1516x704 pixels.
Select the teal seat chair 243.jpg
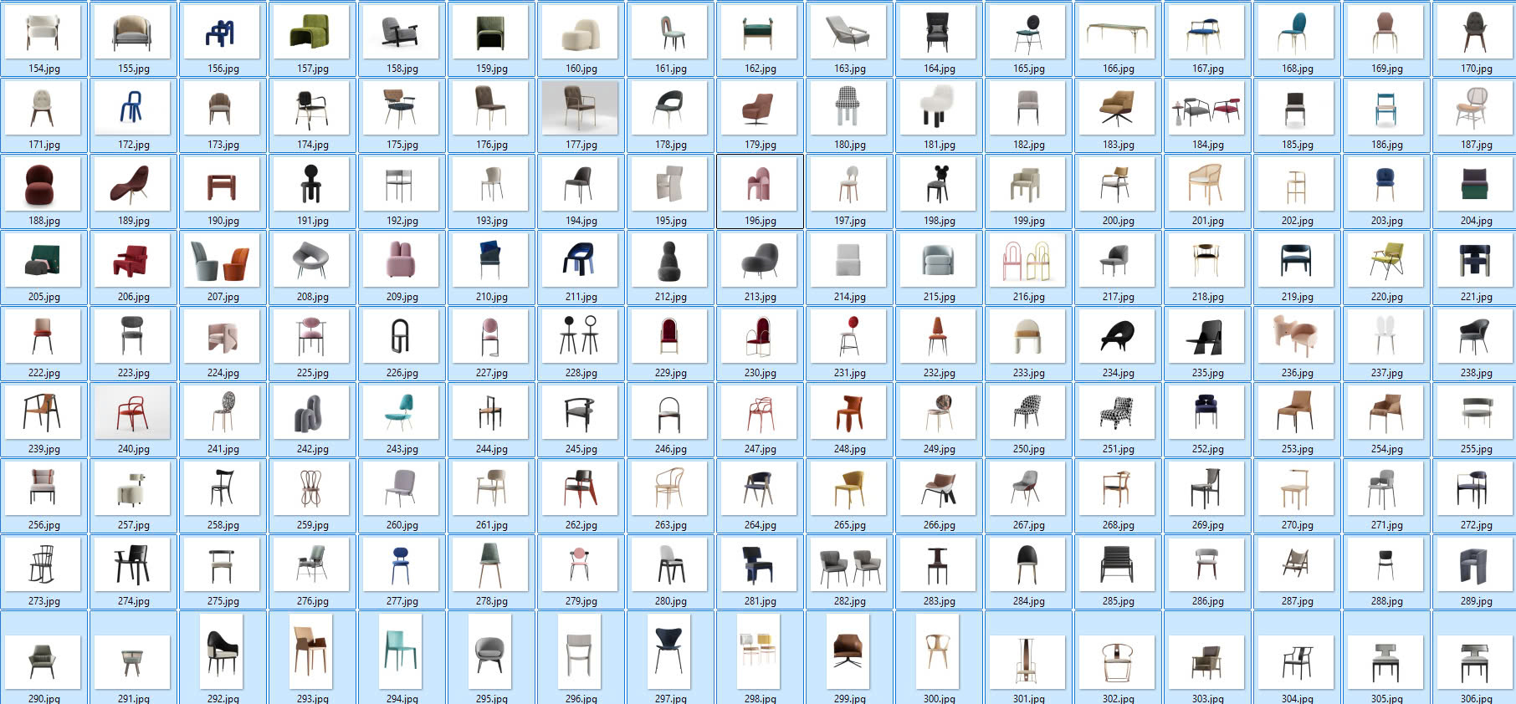pos(402,412)
